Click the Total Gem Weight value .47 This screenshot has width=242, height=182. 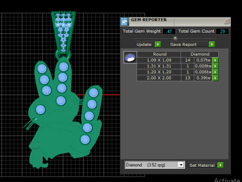169,31
